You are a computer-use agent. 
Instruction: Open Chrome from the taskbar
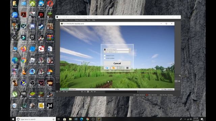coord(87,119)
